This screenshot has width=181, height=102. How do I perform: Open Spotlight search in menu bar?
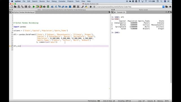(x=161, y=1)
